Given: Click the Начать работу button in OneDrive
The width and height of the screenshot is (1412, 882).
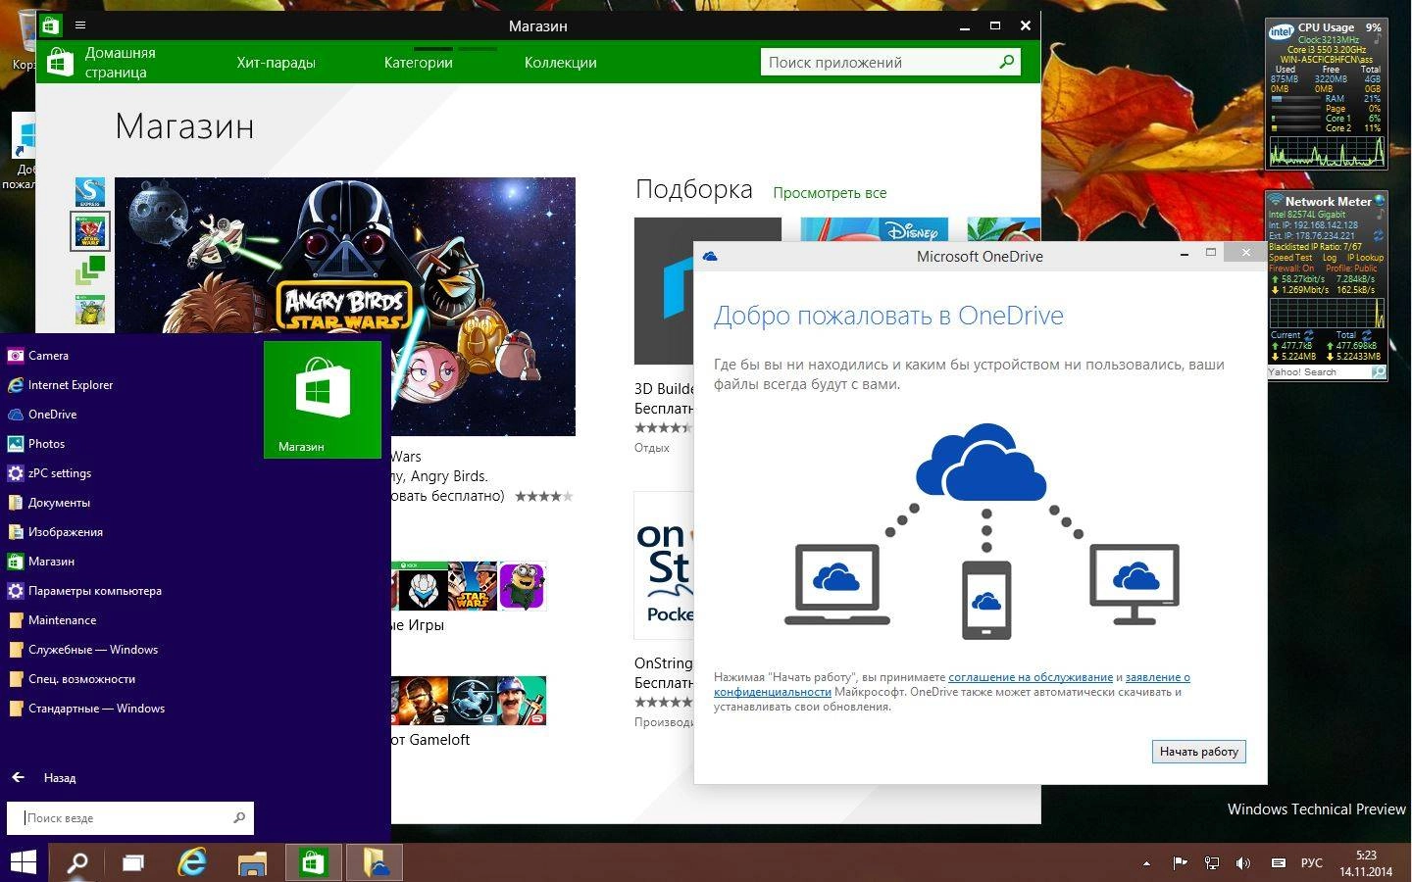Looking at the screenshot, I should click(x=1198, y=752).
